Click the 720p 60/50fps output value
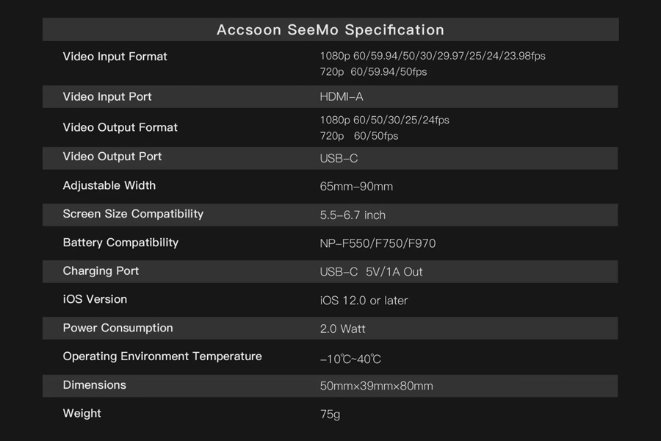The width and height of the screenshot is (661, 441). pyautogui.click(x=359, y=136)
